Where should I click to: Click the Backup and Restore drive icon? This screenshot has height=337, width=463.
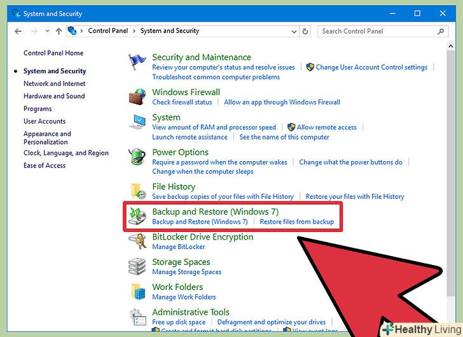137,217
